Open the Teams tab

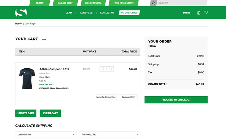40,3
